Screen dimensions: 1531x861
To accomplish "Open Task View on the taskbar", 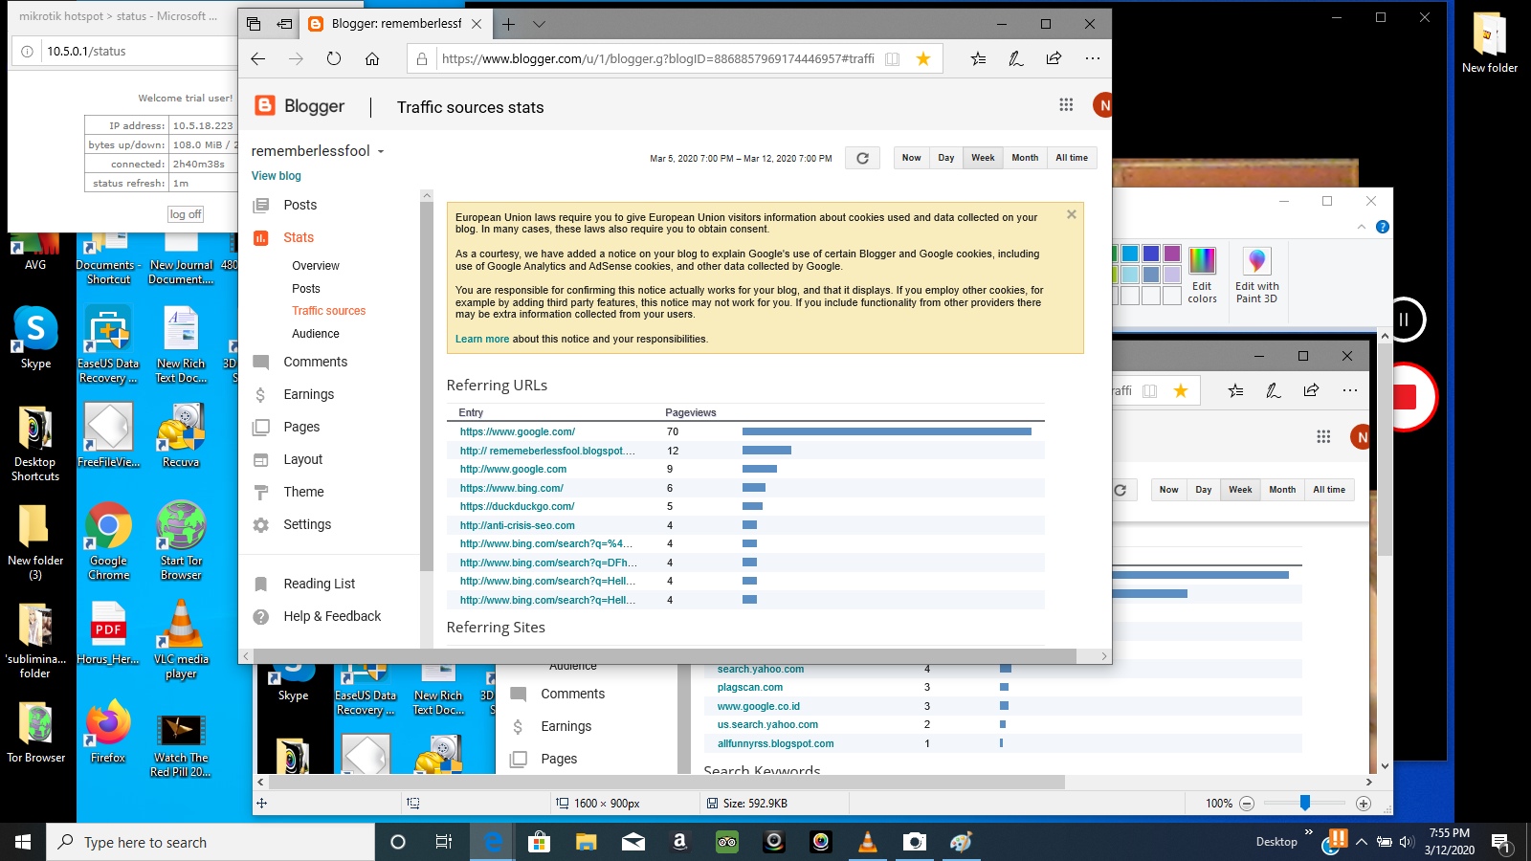I will [444, 842].
